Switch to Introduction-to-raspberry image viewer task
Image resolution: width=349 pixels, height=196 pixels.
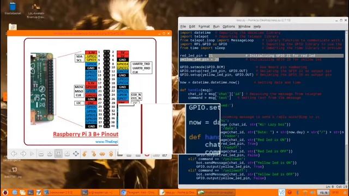[216, 192]
